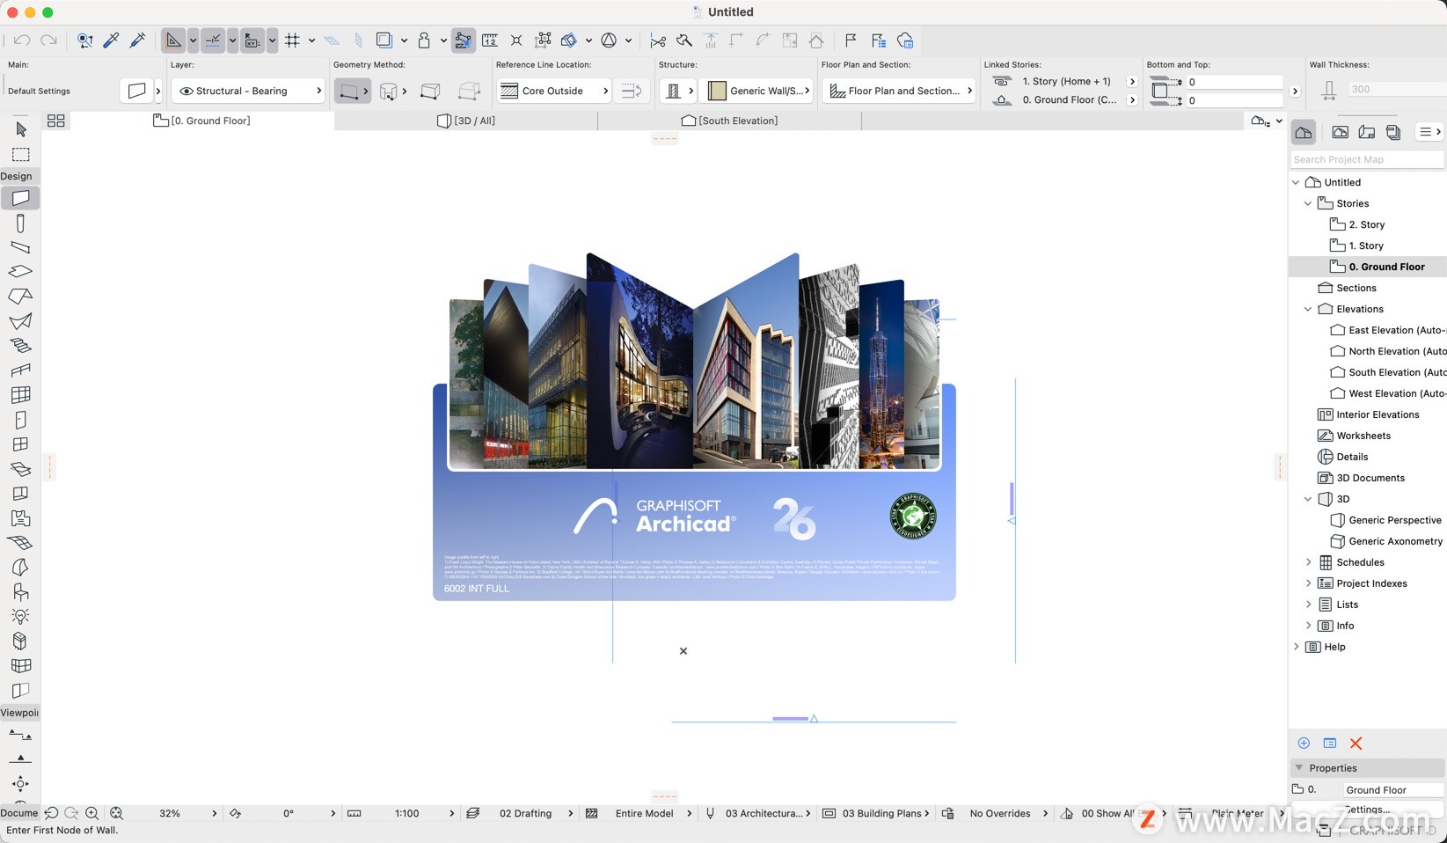The height and width of the screenshot is (843, 1447).
Task: Click the Redo arrow in toolbar
Action: [x=49, y=40]
